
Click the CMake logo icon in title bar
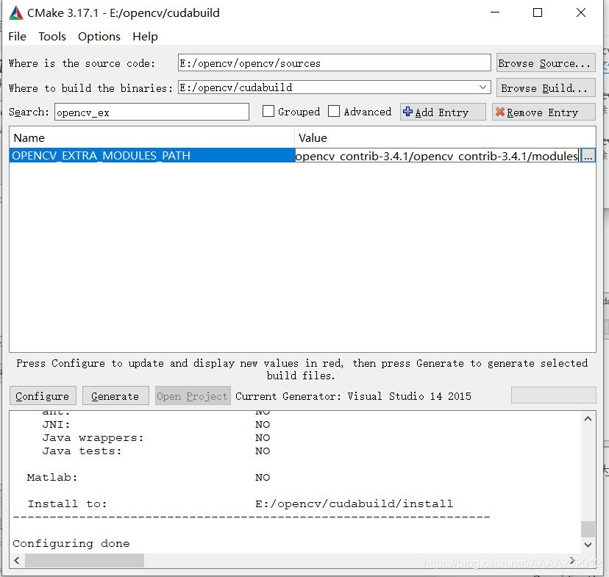coord(16,12)
